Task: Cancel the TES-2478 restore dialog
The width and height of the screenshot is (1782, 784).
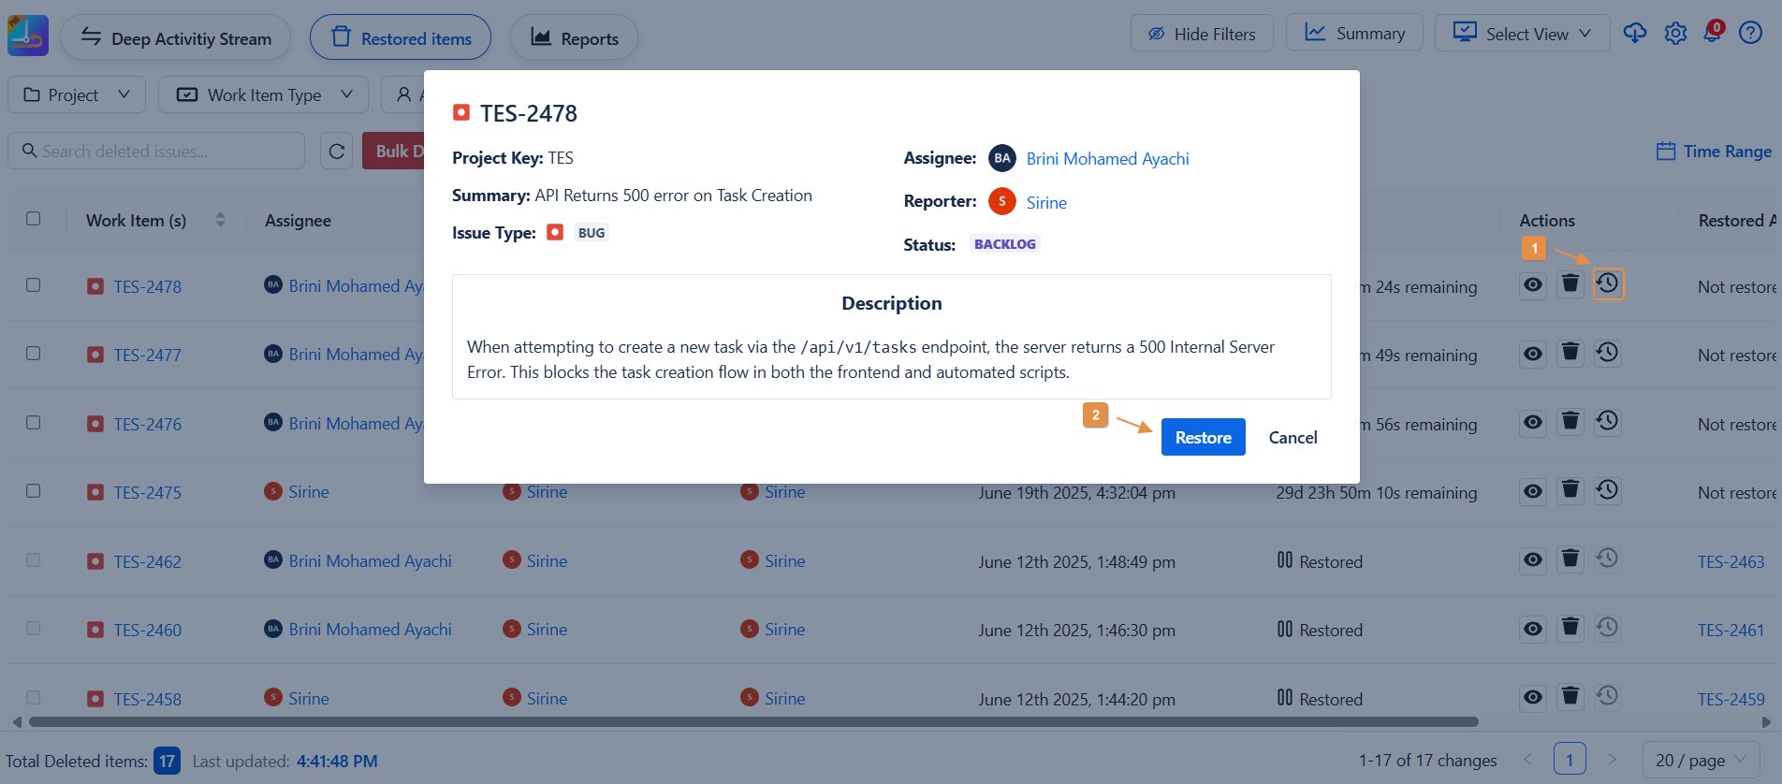Action: (1293, 438)
